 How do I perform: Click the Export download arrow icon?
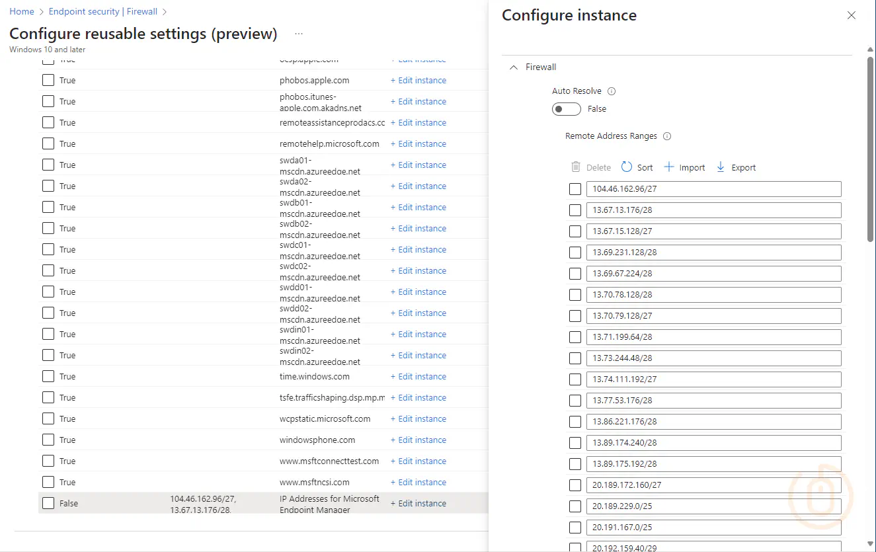click(721, 167)
